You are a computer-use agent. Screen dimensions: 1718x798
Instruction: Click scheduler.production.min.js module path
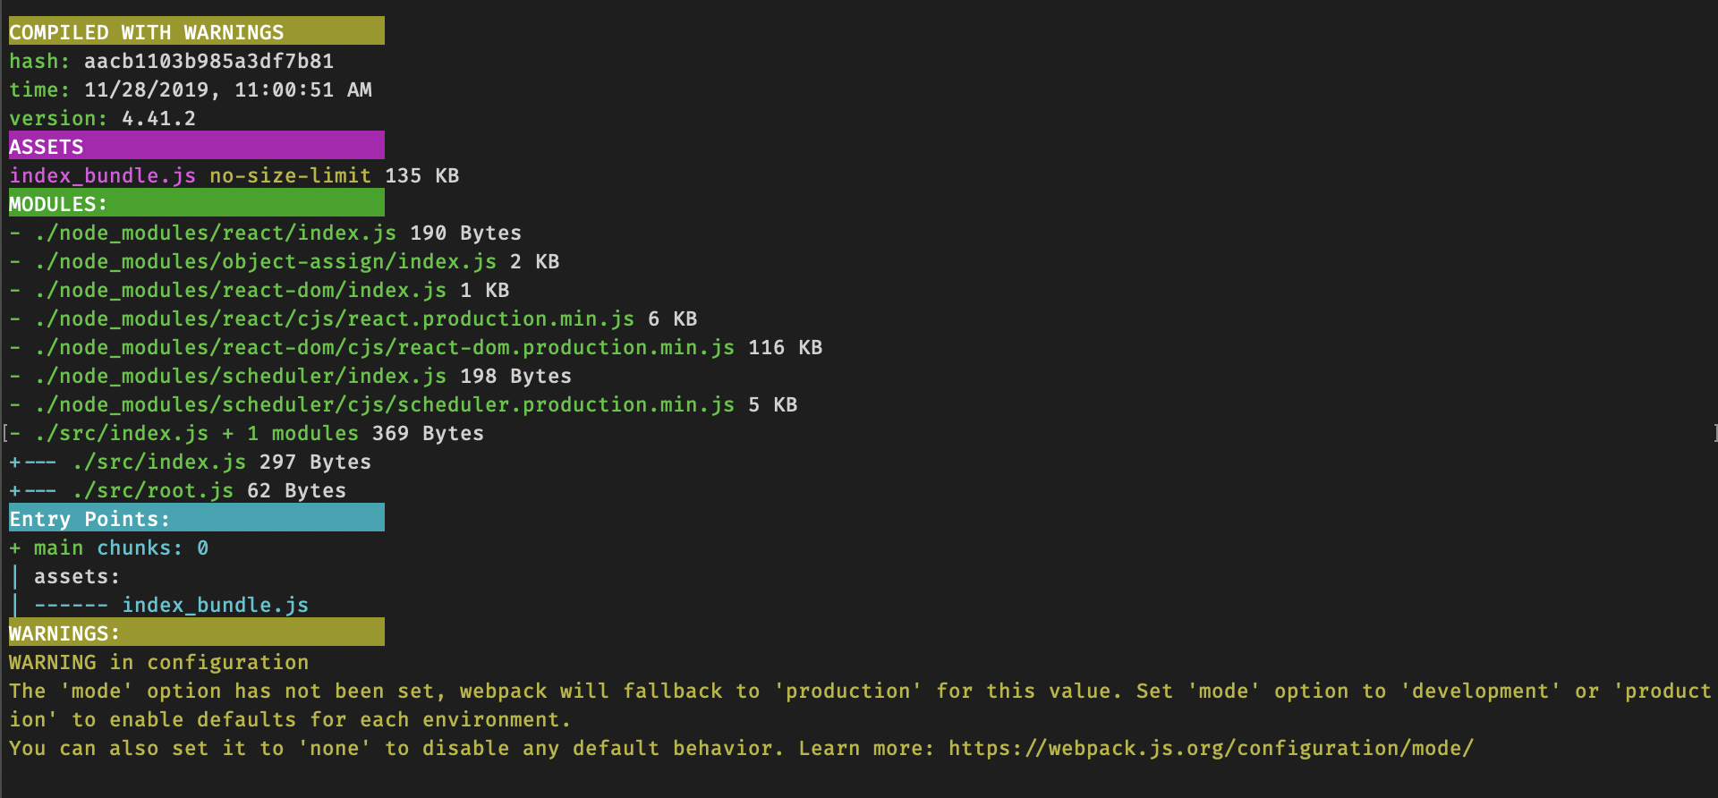coord(385,404)
